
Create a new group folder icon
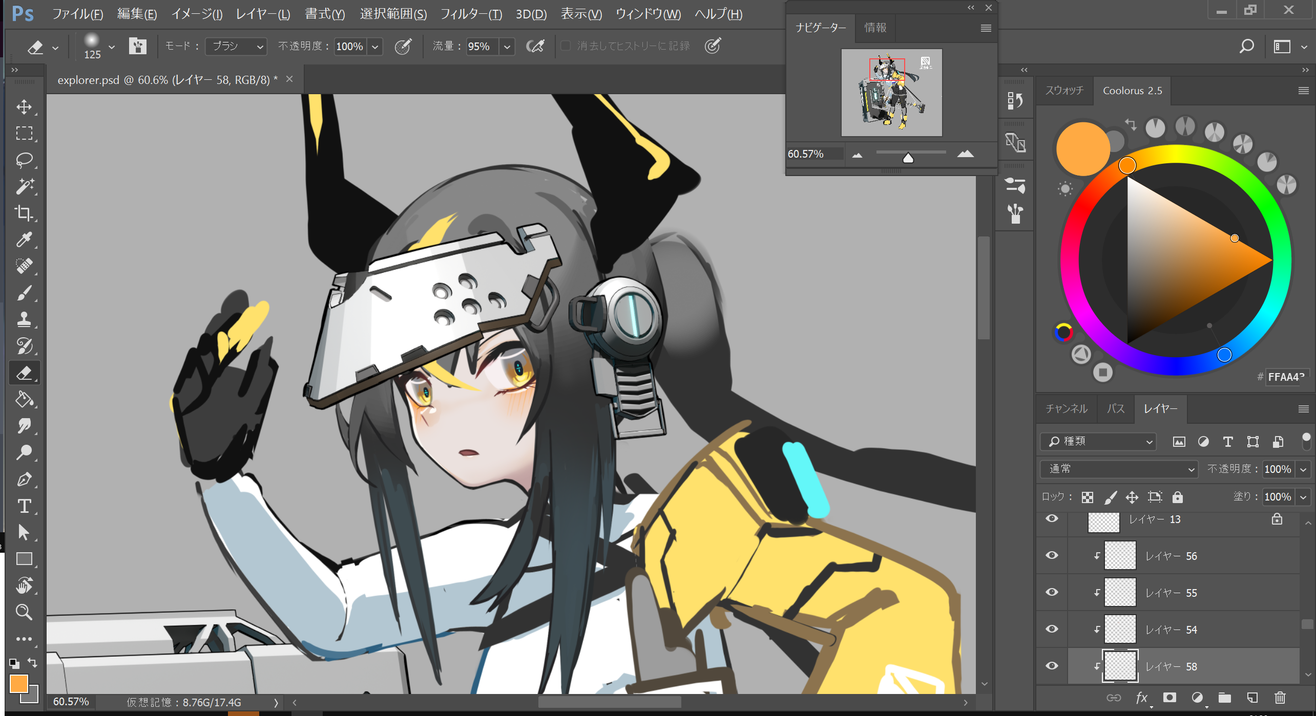[1225, 698]
